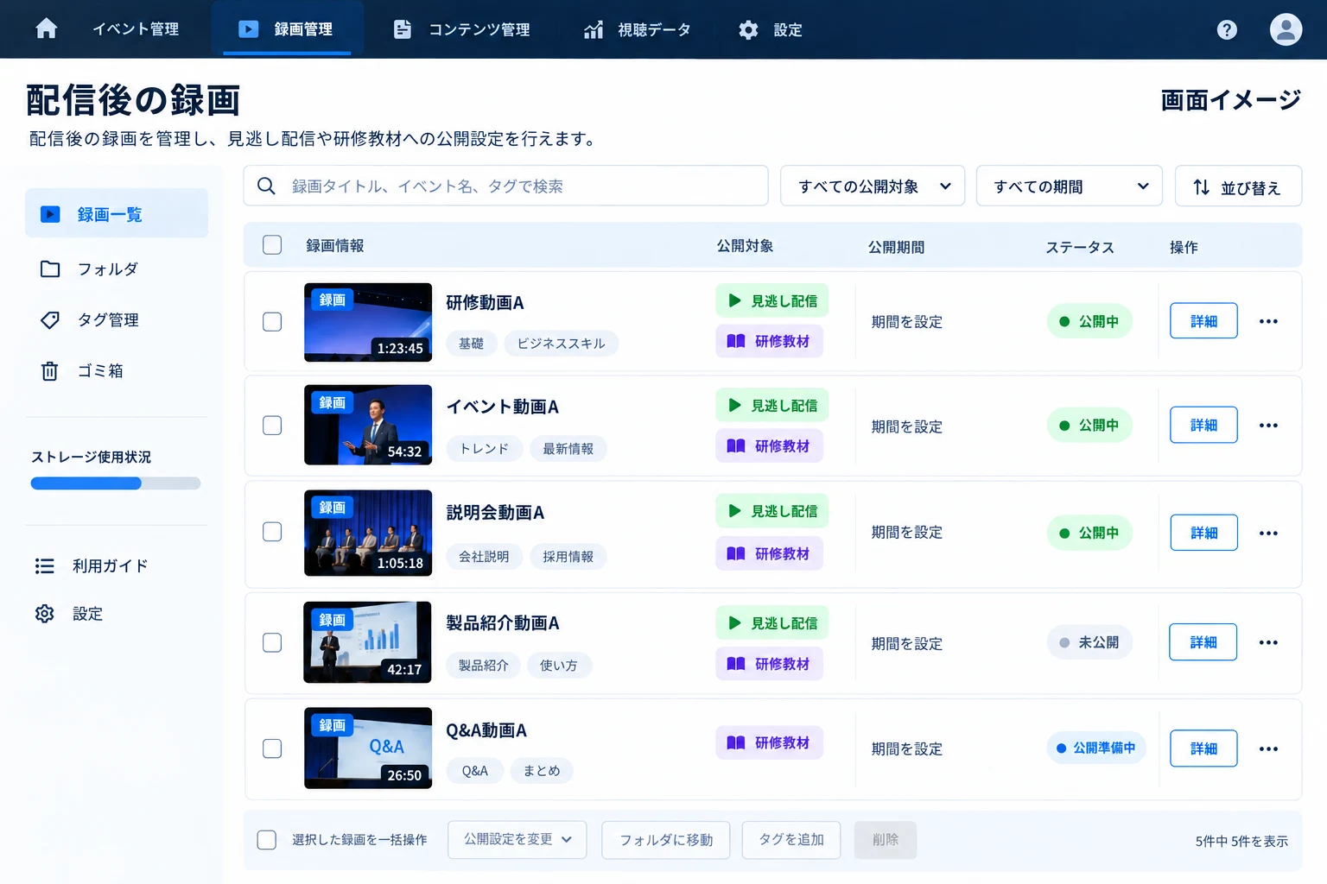Screen dimensions: 1327x884
Task: Click the 見逃し配信 badge on 研修動画A
Action: (x=771, y=300)
